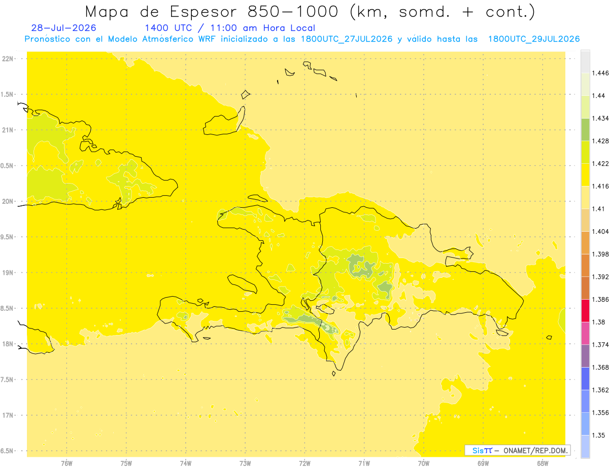
Task: Click the 'SisTT - ONAMET/REP.DOM.' credit label
Action: 518,450
